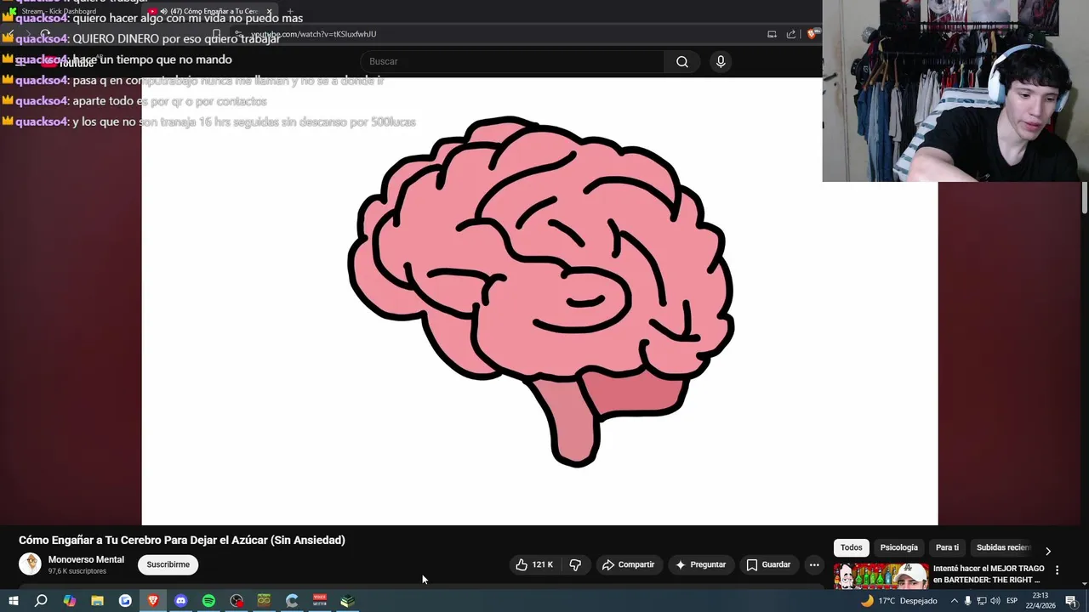The height and width of the screenshot is (612, 1089).
Task: Expand hidden system tray icons chevron
Action: 954,601
